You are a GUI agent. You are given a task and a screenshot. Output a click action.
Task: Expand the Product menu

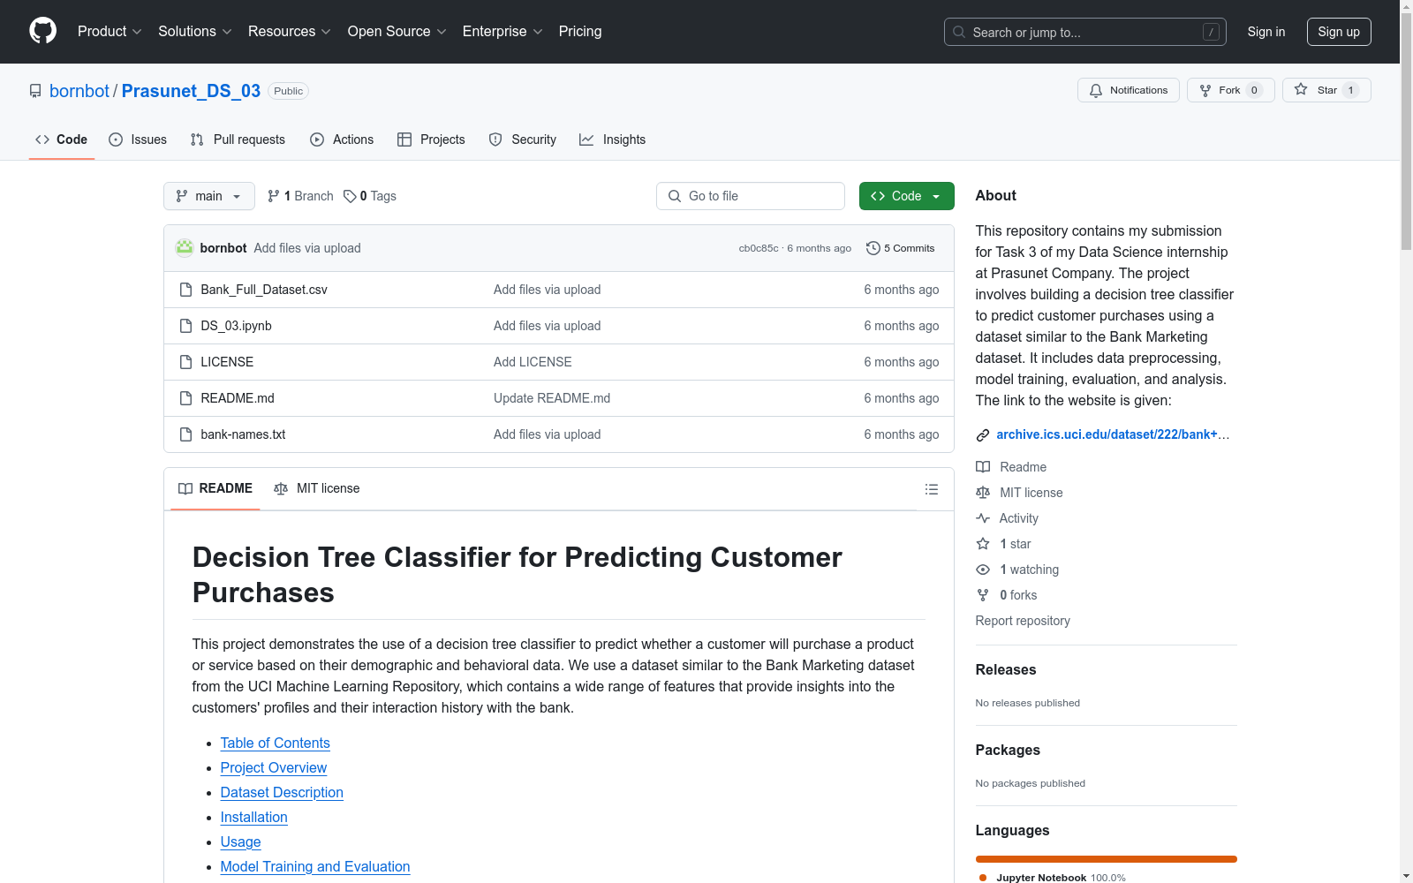click(x=110, y=31)
